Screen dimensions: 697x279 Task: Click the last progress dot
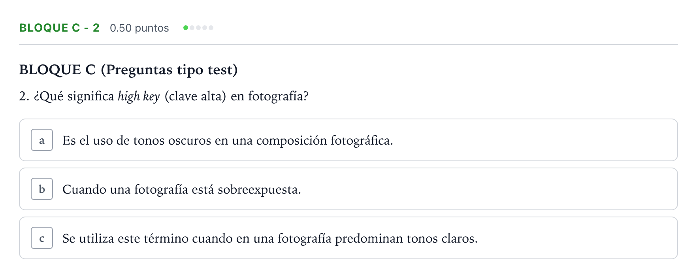click(211, 28)
